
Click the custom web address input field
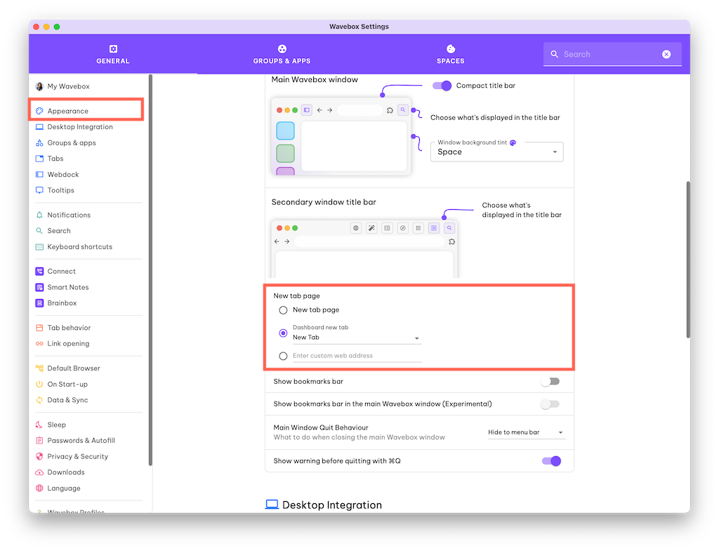click(357, 356)
